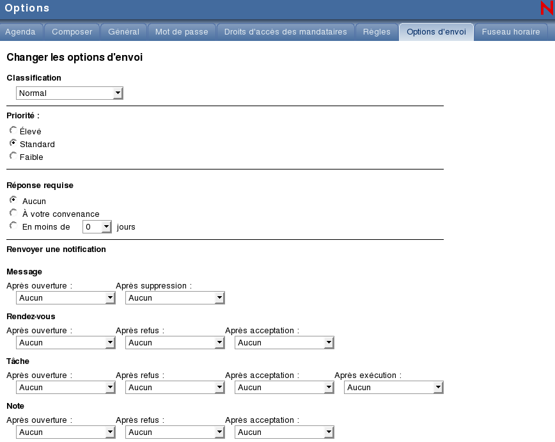This screenshot has height=442, width=555.
Task: Open Message Après ouverture dropdown
Action: (x=65, y=298)
